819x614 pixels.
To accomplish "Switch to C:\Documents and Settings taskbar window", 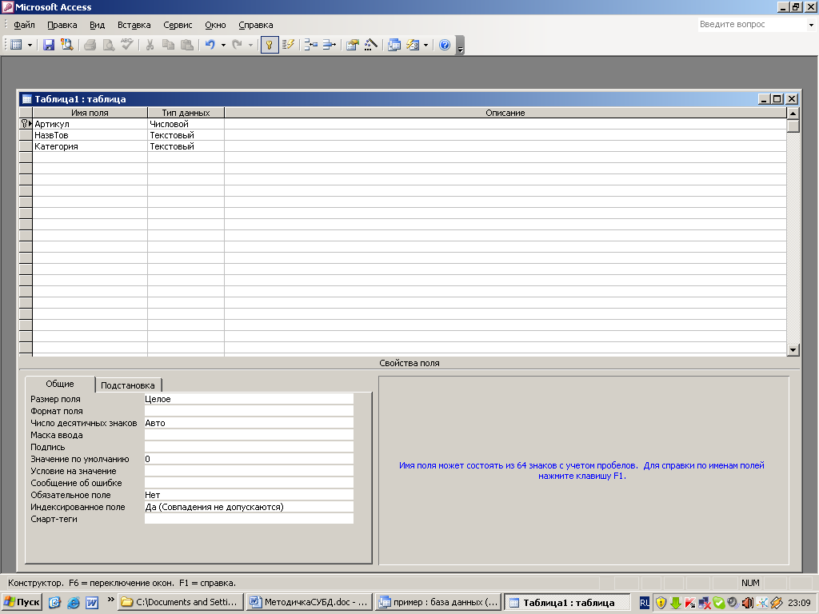I will pos(181,602).
